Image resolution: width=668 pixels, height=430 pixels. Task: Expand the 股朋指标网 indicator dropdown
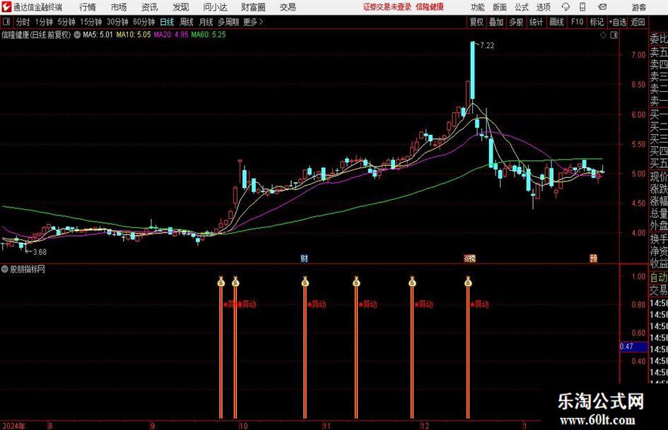tap(5, 269)
